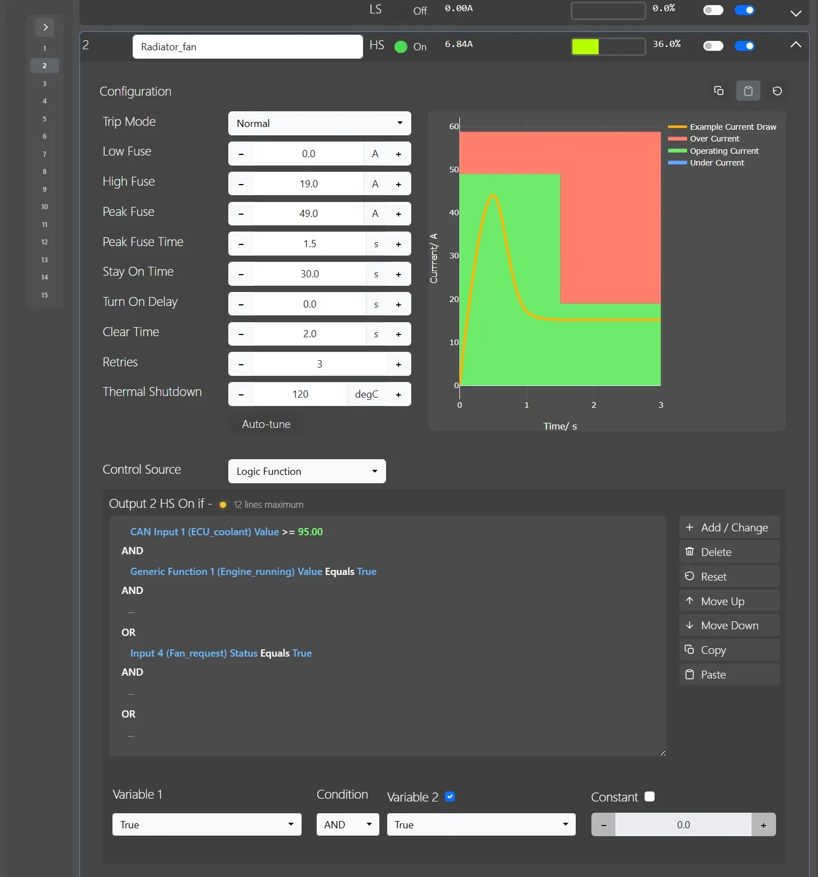
Task: Copy the logic function lines
Action: point(729,650)
